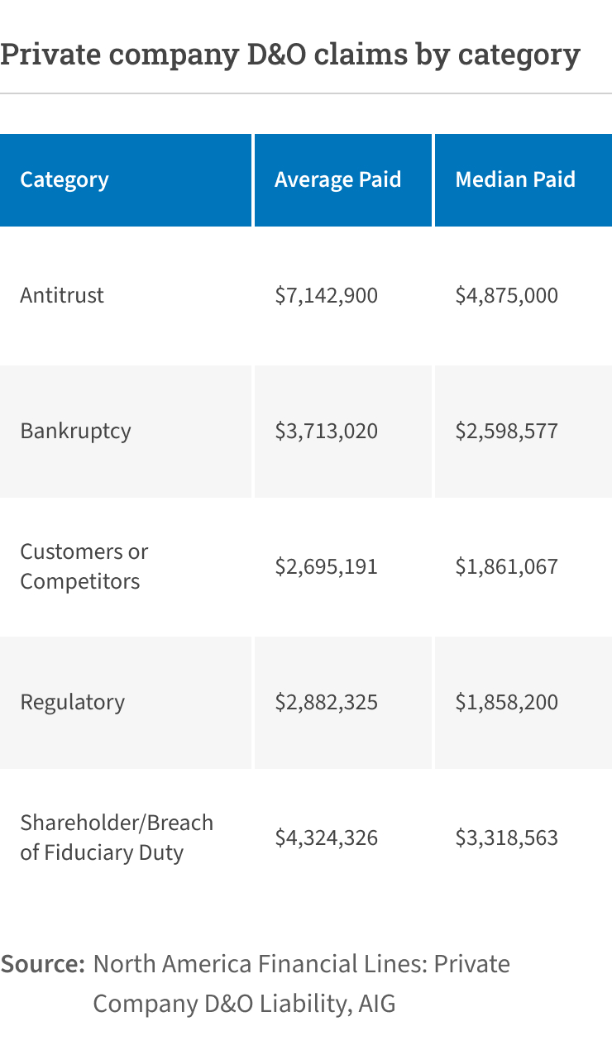
Task: Click the $1,861,067 median paid cell
Action: tap(506, 566)
